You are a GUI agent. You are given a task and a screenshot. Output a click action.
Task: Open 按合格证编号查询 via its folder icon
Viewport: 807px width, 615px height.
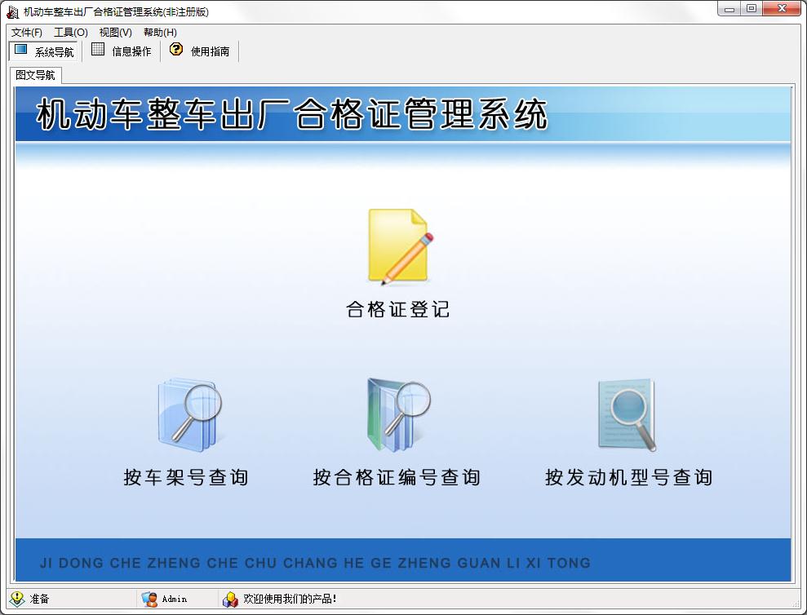point(397,416)
